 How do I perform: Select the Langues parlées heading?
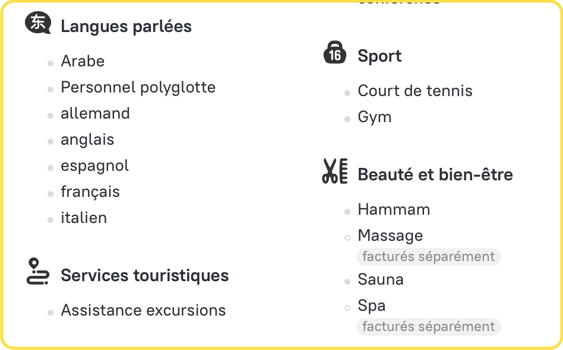[x=126, y=27]
